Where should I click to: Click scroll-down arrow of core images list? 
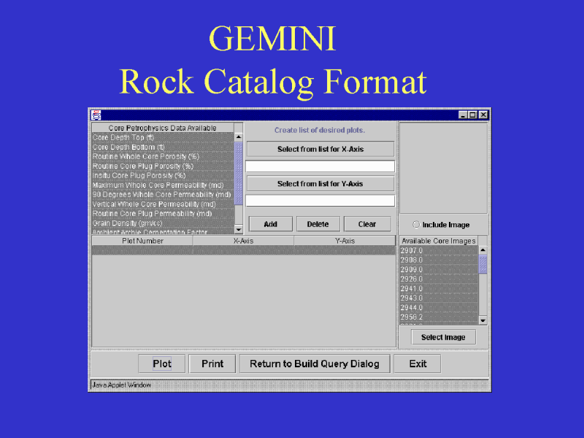point(483,320)
